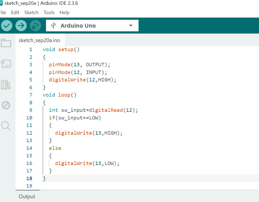
Task: Click the 'void loop()' line
Action: pos(60,95)
